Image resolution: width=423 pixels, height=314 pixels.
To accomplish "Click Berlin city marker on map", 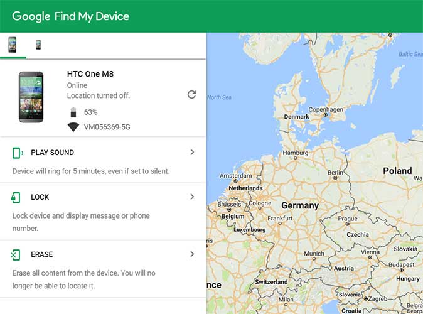I will click(335, 178).
